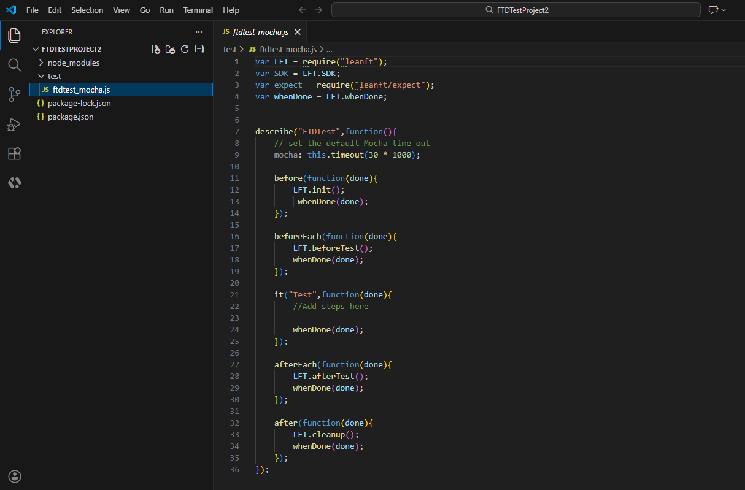This screenshot has height=490, width=745.
Task: Open the Terminal menu
Action: (x=198, y=10)
